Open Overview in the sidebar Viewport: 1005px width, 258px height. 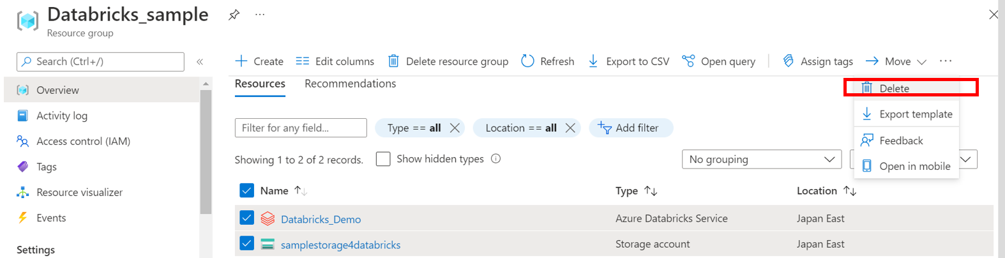[x=102, y=90]
